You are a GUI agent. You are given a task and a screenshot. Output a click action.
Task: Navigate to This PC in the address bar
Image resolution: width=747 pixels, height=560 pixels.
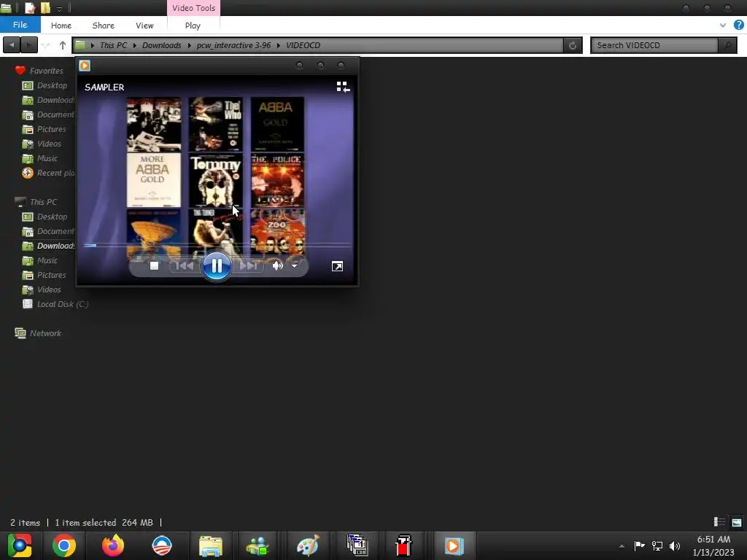point(113,45)
